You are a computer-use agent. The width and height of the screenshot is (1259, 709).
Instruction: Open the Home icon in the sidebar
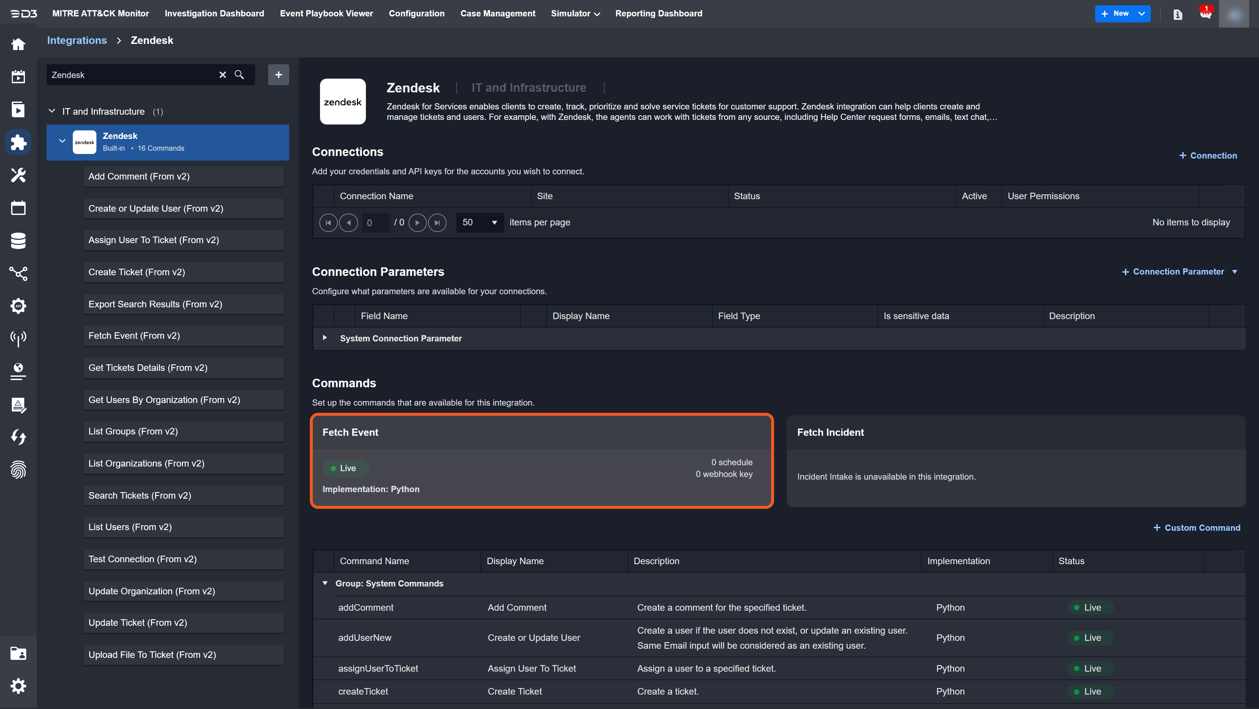[x=18, y=45]
